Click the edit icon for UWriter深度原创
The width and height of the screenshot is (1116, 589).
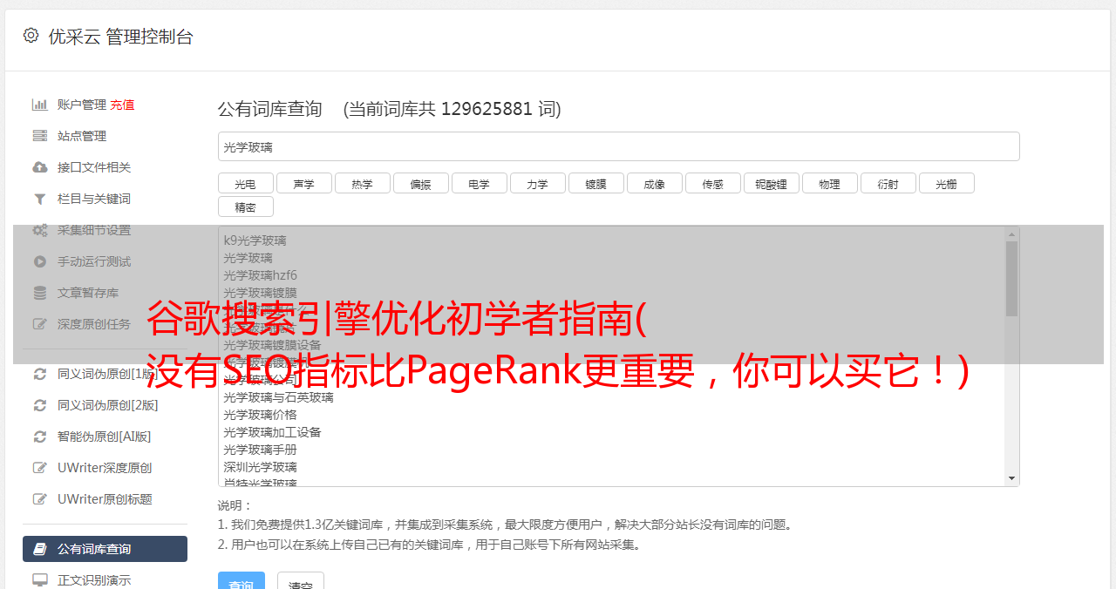39,468
